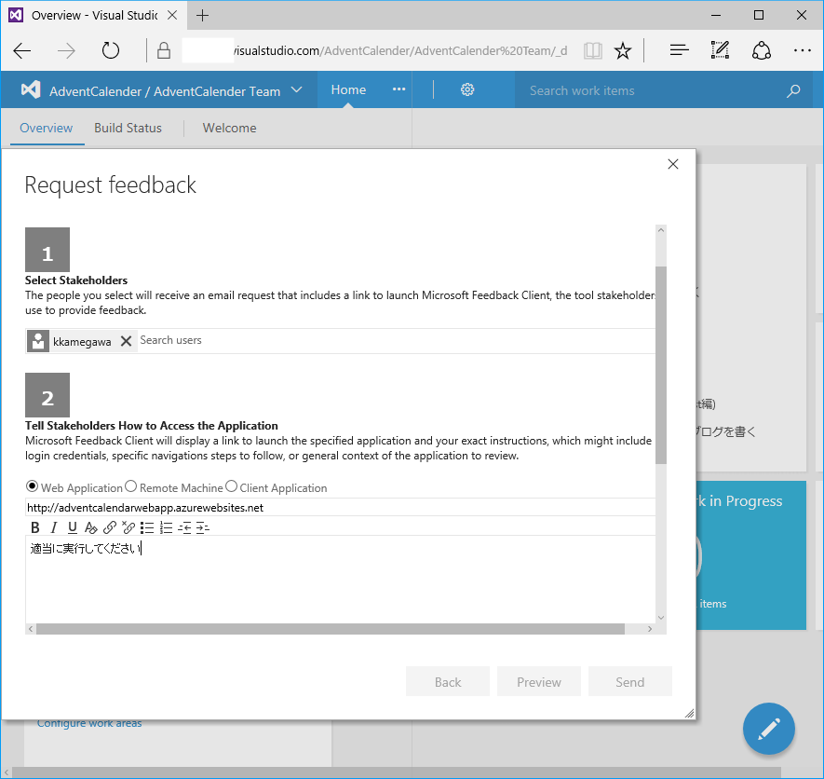Click the Make a Web Note icon
This screenshot has height=779, width=824.
click(x=720, y=50)
